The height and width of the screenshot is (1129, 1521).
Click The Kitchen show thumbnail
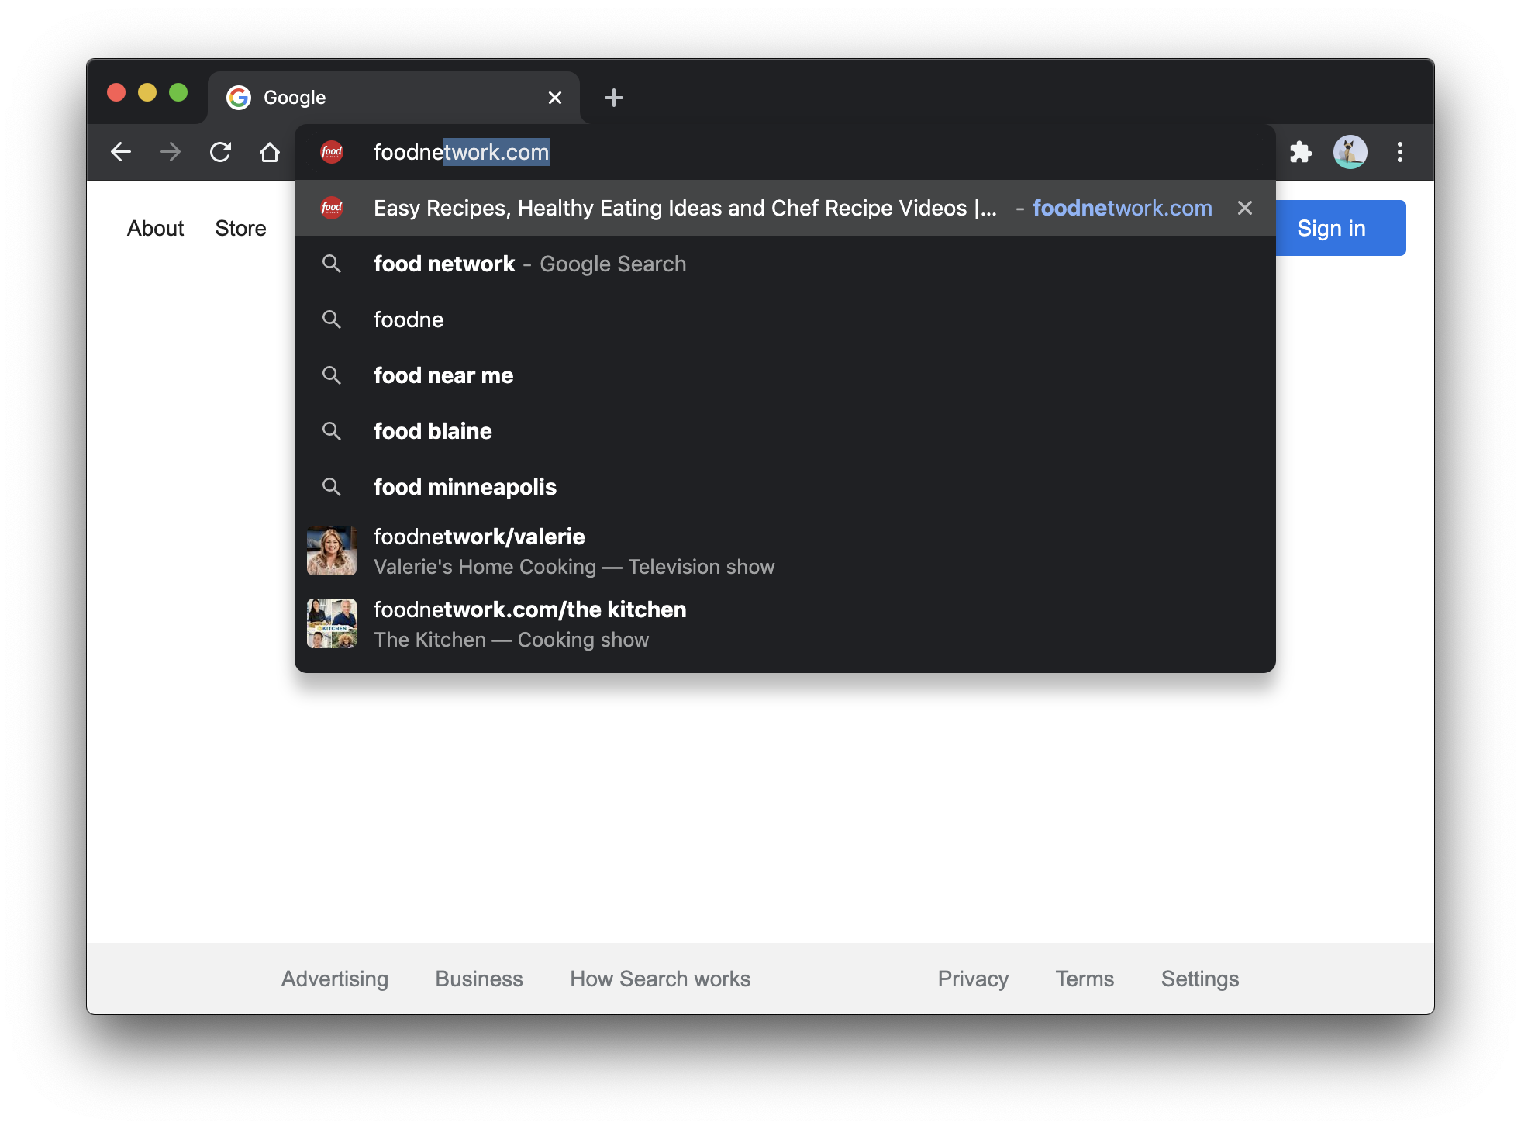click(332, 623)
